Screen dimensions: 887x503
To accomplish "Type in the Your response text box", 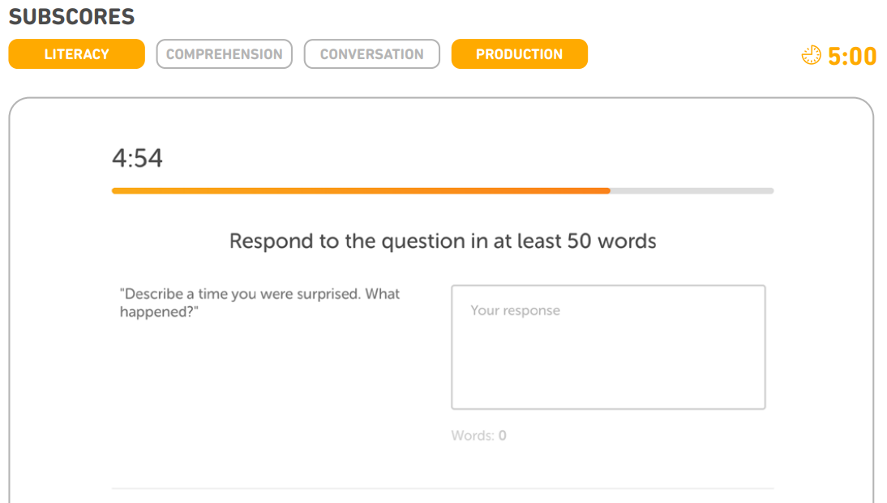I will (608, 347).
